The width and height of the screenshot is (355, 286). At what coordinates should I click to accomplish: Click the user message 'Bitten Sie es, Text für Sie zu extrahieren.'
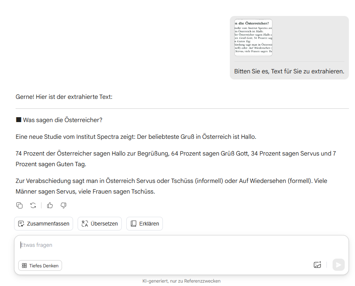coord(289,71)
